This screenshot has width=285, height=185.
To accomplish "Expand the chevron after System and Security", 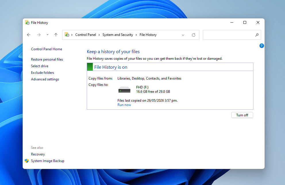I will pos(136,35).
